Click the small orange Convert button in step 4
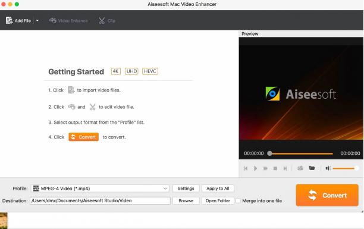This screenshot has height=229, width=364. (x=84, y=137)
